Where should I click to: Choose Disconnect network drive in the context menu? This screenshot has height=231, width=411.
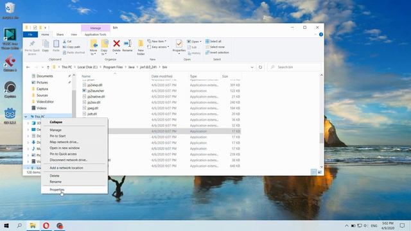pos(69,160)
